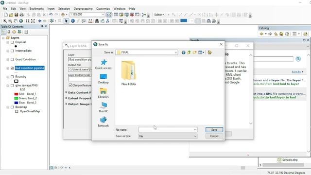The height and width of the screenshot is (175, 311).
Task: Click Up One Level icon in Save As
Action: 189,52
